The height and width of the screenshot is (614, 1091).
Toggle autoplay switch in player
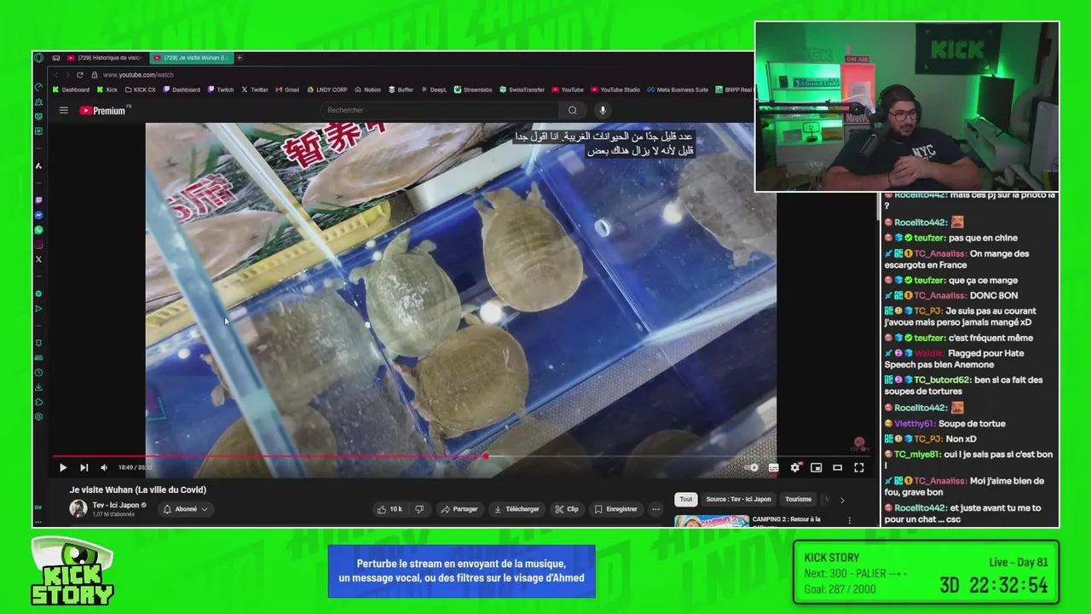(x=751, y=467)
